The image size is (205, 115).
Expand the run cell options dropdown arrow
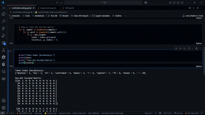[x=13, y=51]
